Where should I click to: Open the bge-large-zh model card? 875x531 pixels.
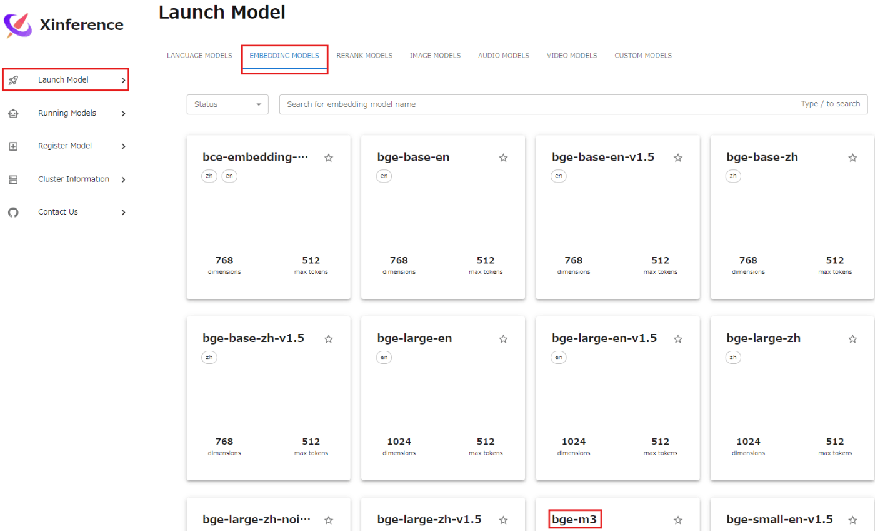click(792, 398)
